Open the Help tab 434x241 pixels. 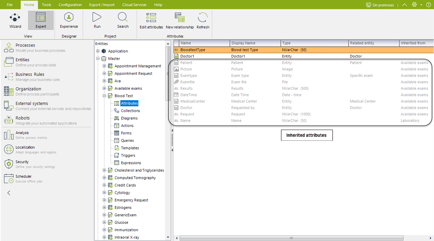point(158,5)
